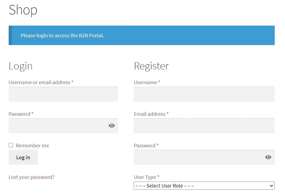Click the Login section heading

(21, 66)
